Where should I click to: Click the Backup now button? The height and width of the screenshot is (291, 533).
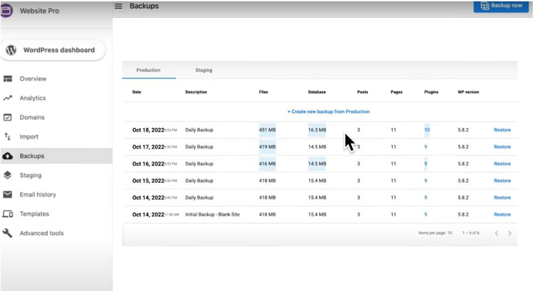(x=501, y=6)
